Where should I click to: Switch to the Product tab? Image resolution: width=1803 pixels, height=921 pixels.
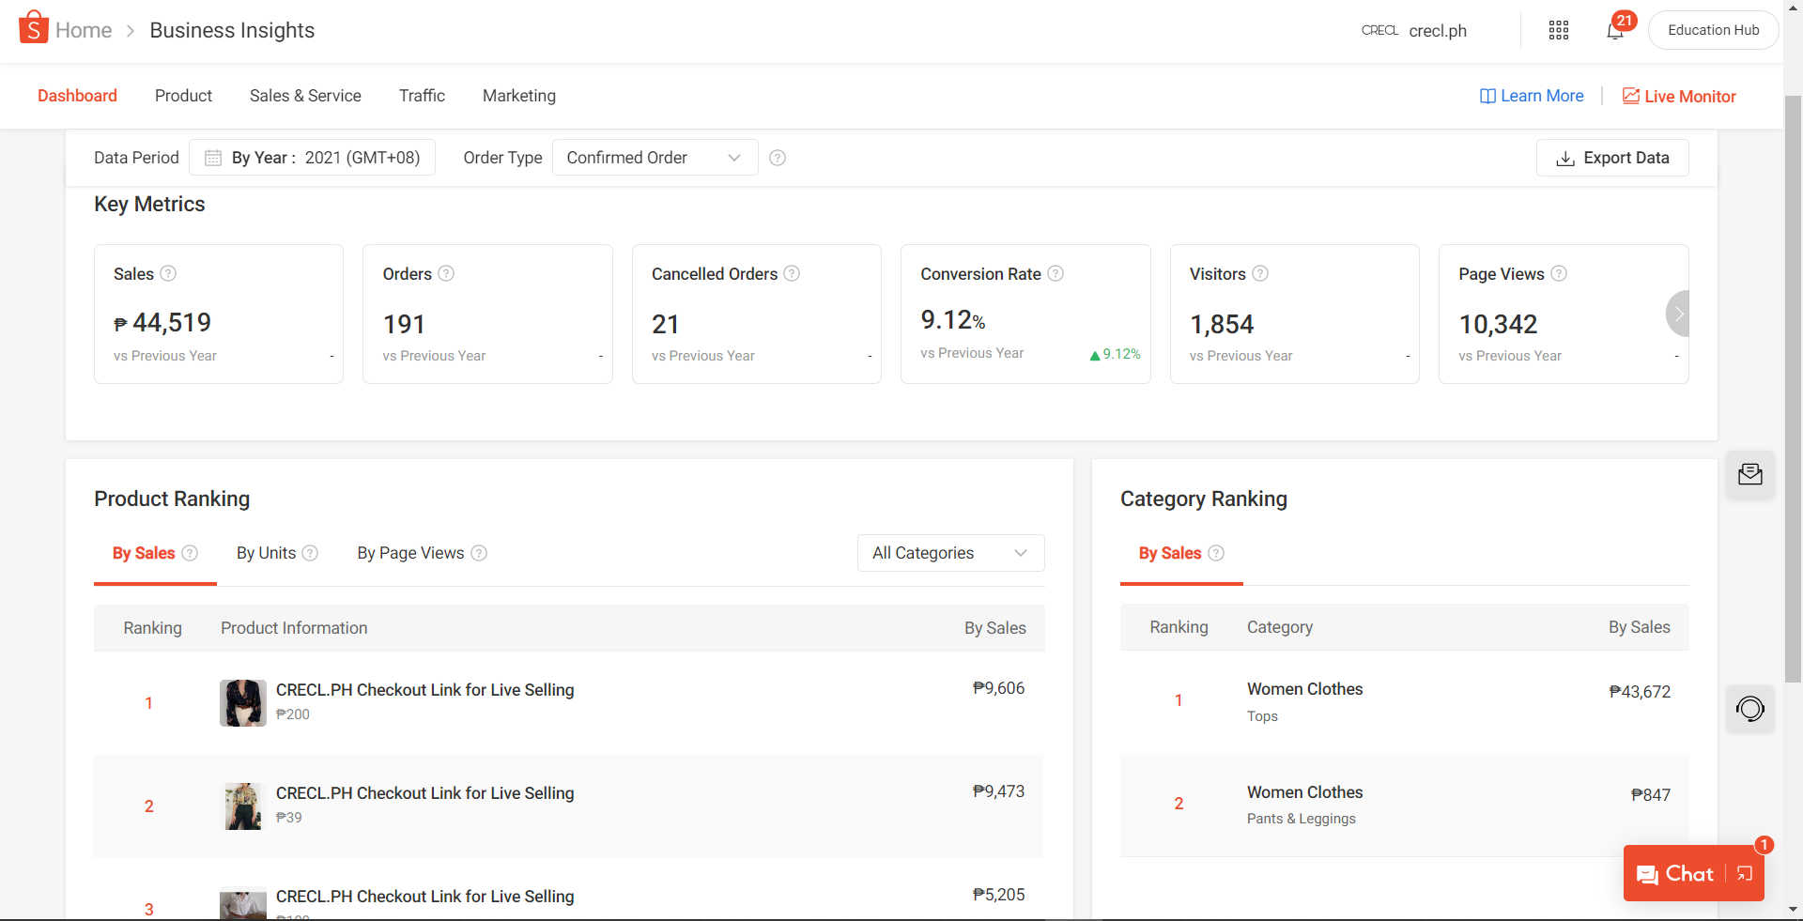point(183,96)
